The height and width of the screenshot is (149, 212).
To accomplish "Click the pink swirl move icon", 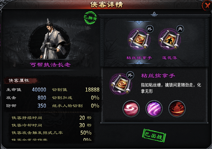I will point(131,109).
